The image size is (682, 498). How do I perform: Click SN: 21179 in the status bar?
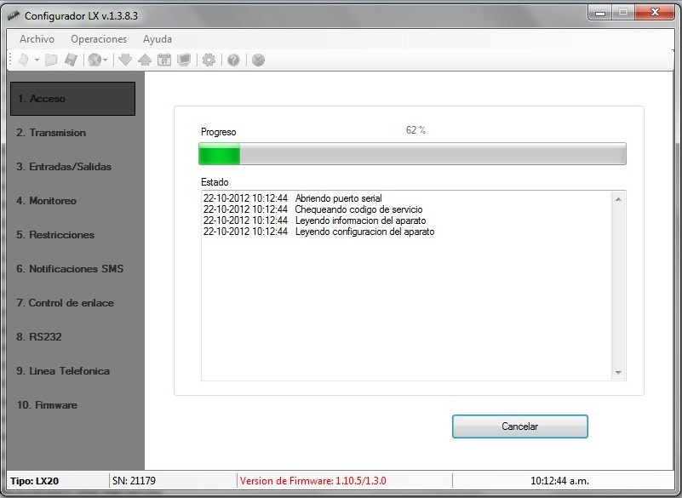point(134,481)
